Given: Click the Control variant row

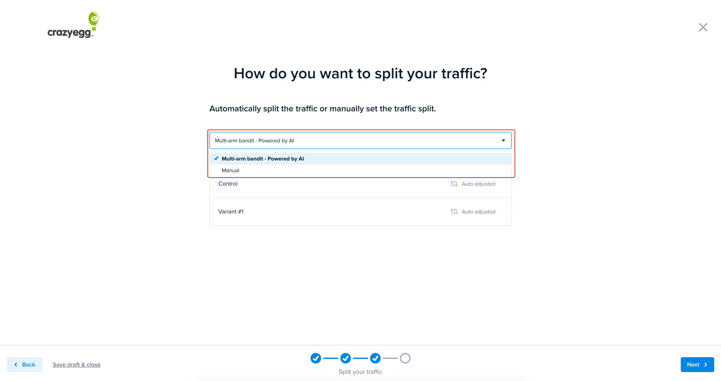Looking at the screenshot, I should coord(360,184).
